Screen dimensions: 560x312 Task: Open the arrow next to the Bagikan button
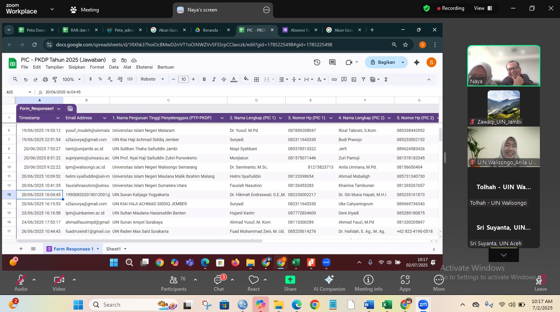[x=403, y=62]
